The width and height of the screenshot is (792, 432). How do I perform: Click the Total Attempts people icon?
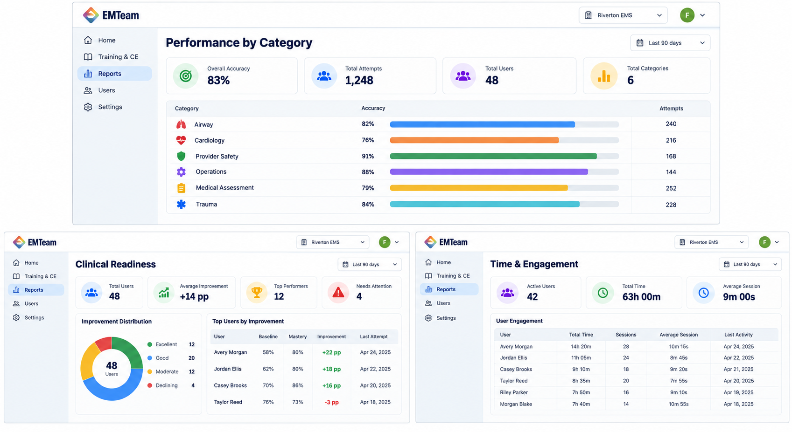point(324,76)
